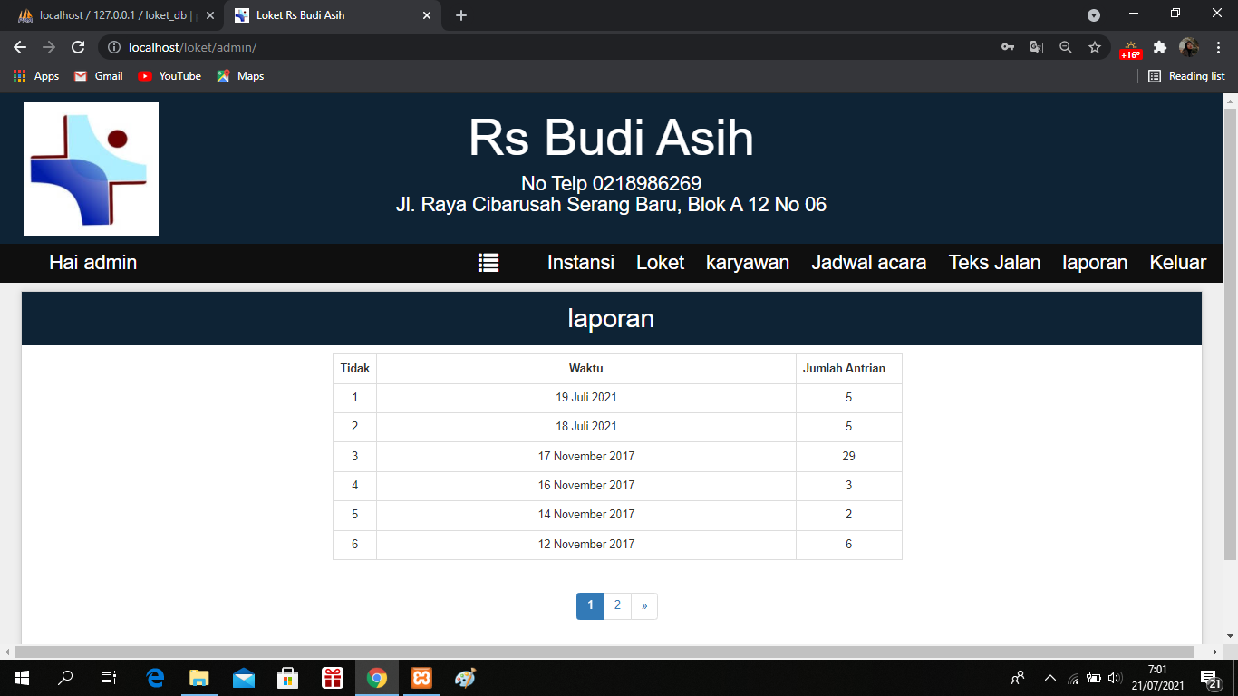Open the laporan menu item
Image resolution: width=1238 pixels, height=696 pixels.
point(1094,263)
